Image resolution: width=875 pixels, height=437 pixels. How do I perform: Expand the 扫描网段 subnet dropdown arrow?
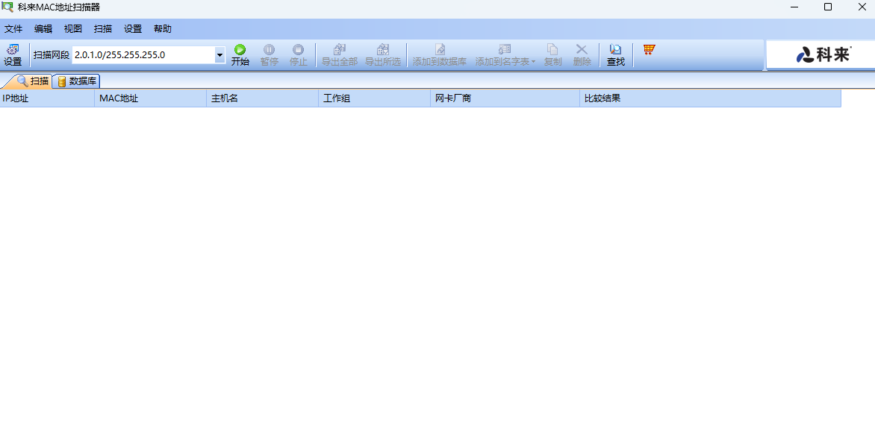click(x=219, y=55)
